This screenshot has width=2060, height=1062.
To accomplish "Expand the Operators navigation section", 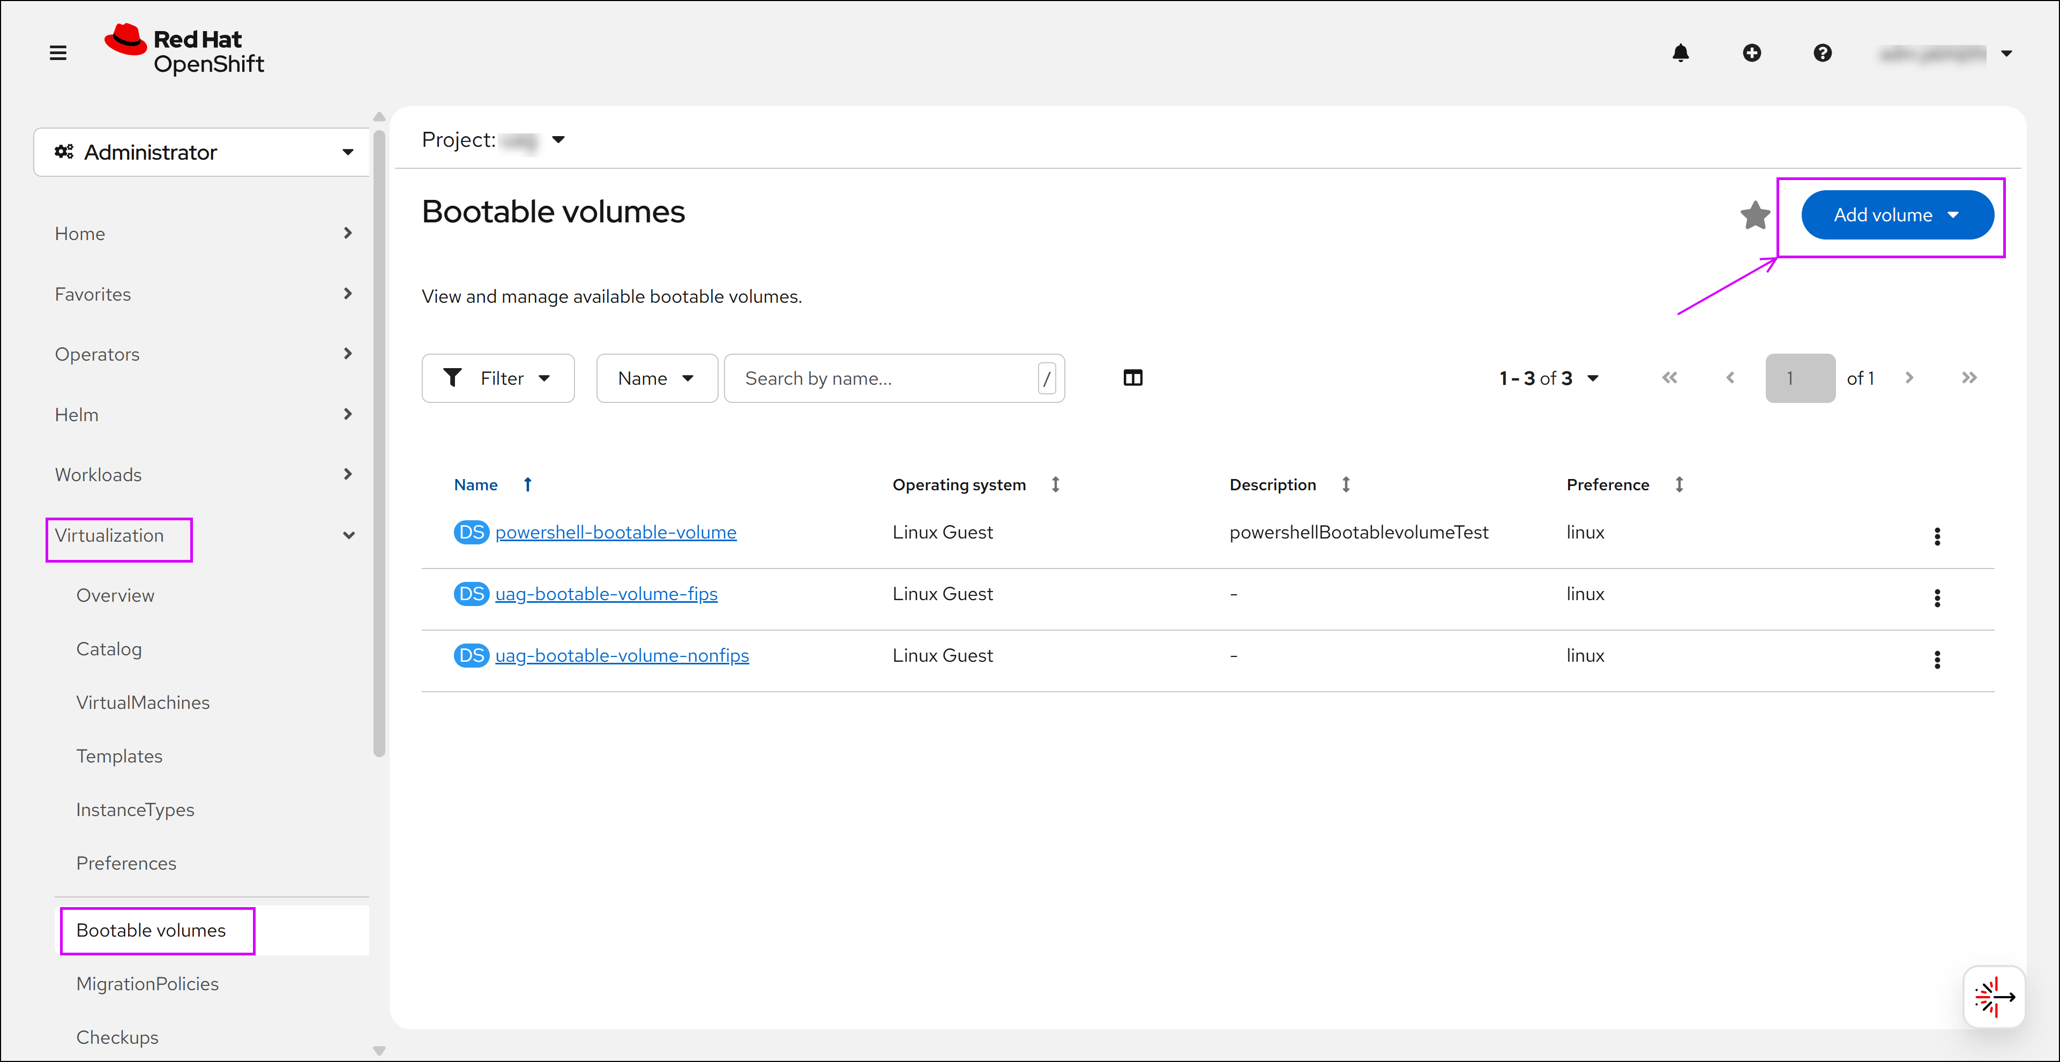I will tap(203, 354).
